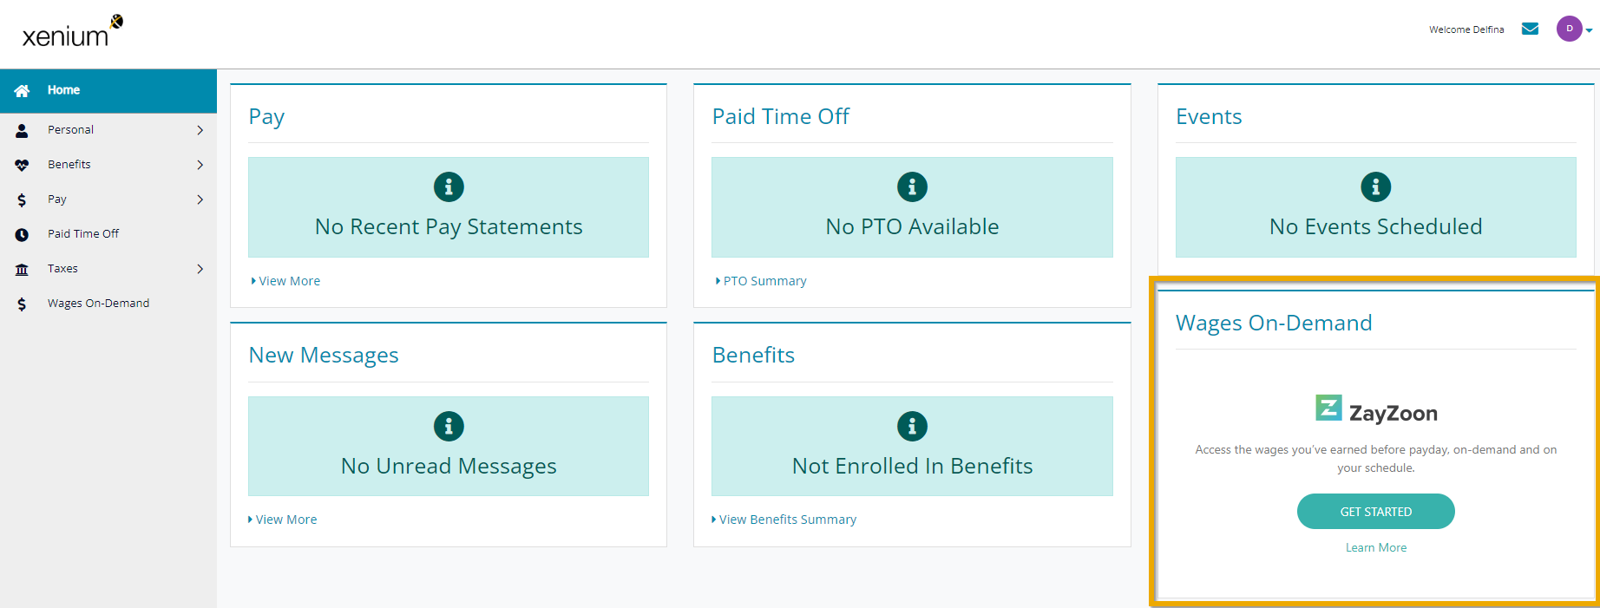Open the Benefits heart icon

(x=21, y=164)
